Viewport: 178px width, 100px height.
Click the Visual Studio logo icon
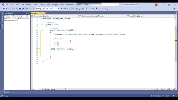3,5
